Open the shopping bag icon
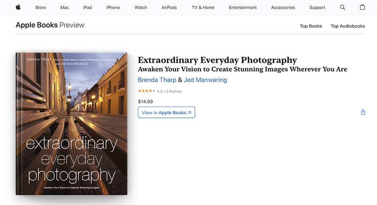The height and width of the screenshot is (205, 377). coord(362,7)
